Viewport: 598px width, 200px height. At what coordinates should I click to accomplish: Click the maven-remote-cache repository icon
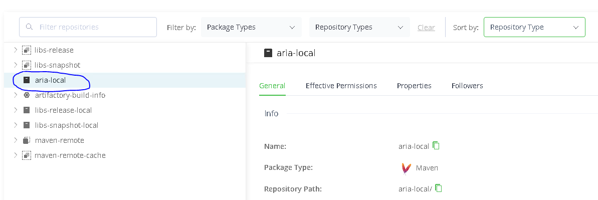26,155
